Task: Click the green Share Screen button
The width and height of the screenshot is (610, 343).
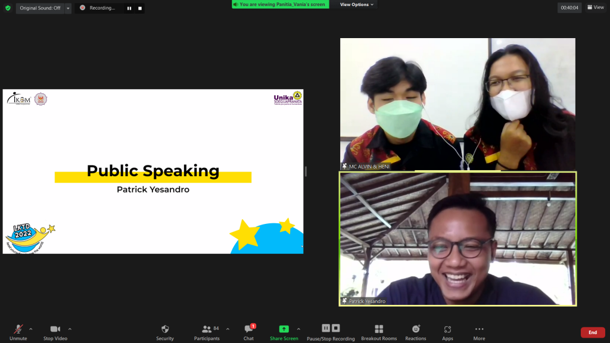Action: pyautogui.click(x=284, y=333)
